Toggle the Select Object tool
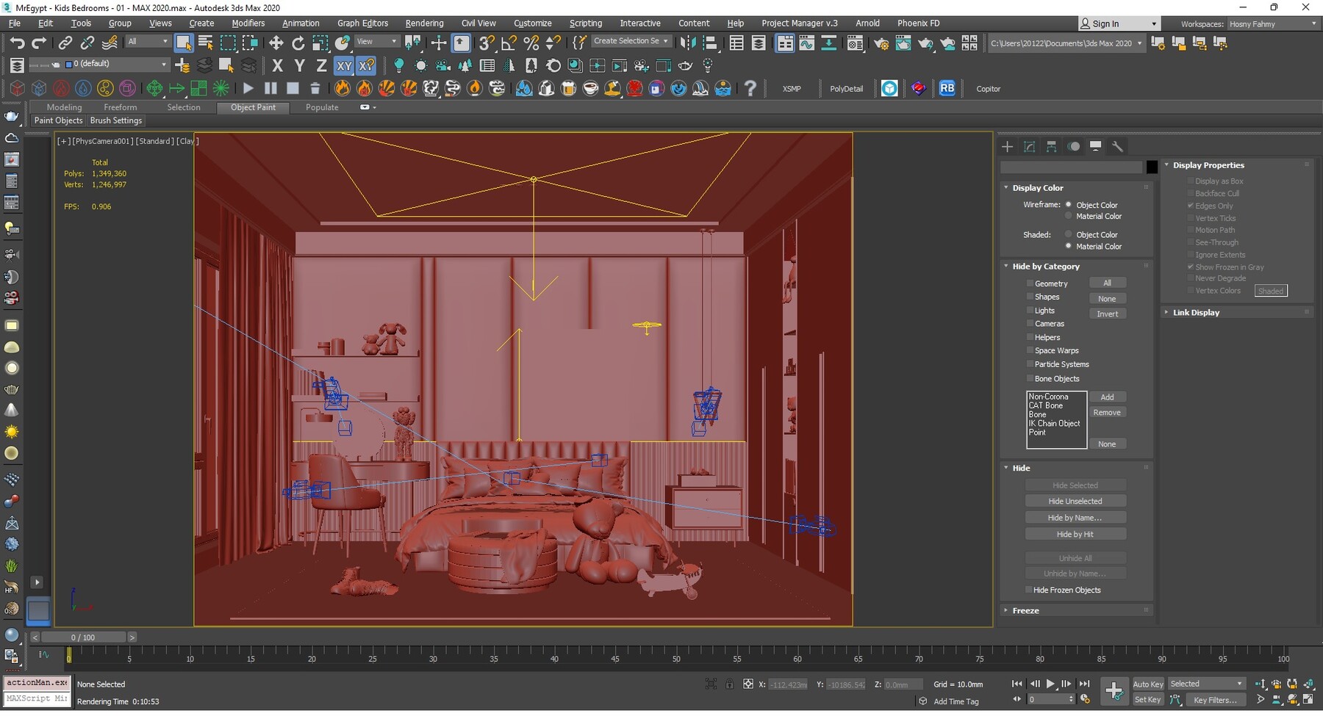This screenshot has width=1323, height=716. (184, 42)
